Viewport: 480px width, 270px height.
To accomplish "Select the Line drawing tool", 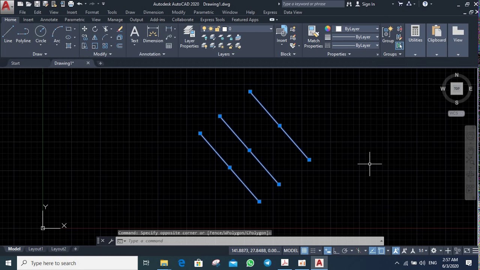I will pos(8,34).
